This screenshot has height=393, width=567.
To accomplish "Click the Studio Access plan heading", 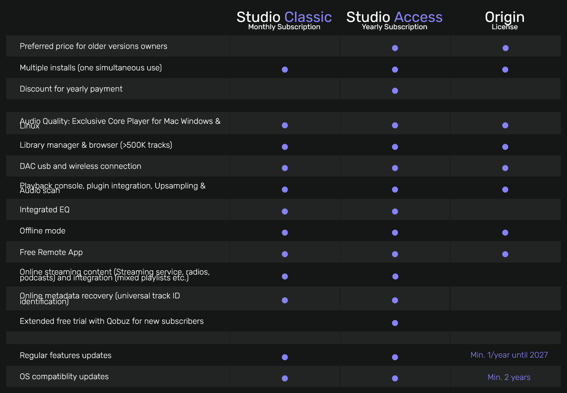I will 394,18.
